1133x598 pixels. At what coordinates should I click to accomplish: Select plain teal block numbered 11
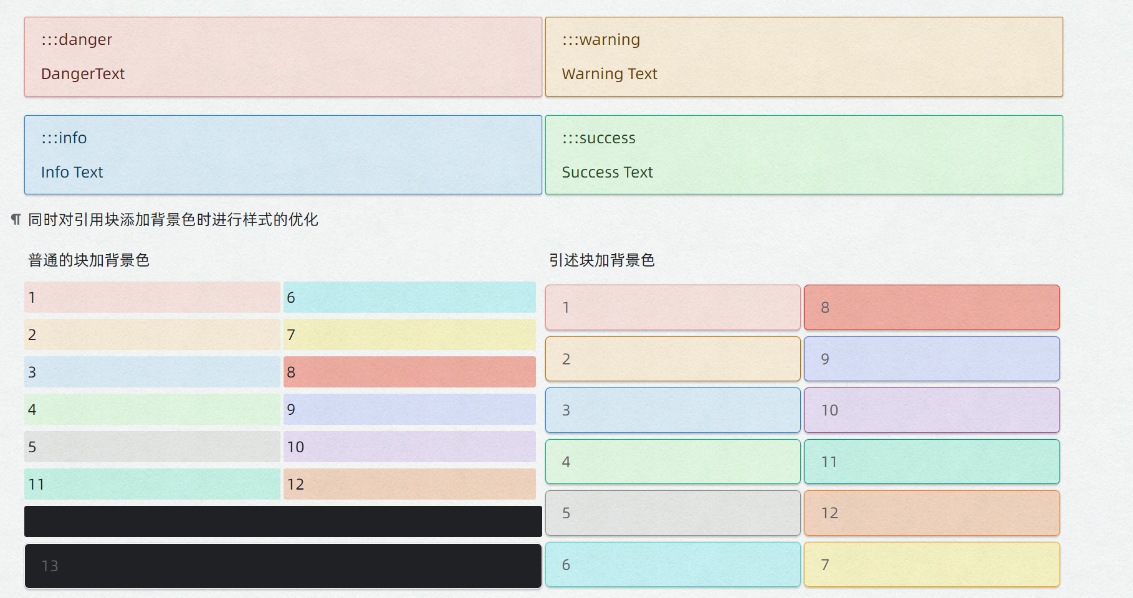152,484
